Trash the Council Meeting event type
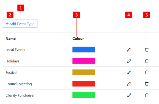159x104 pixels. pyautogui.click(x=147, y=84)
